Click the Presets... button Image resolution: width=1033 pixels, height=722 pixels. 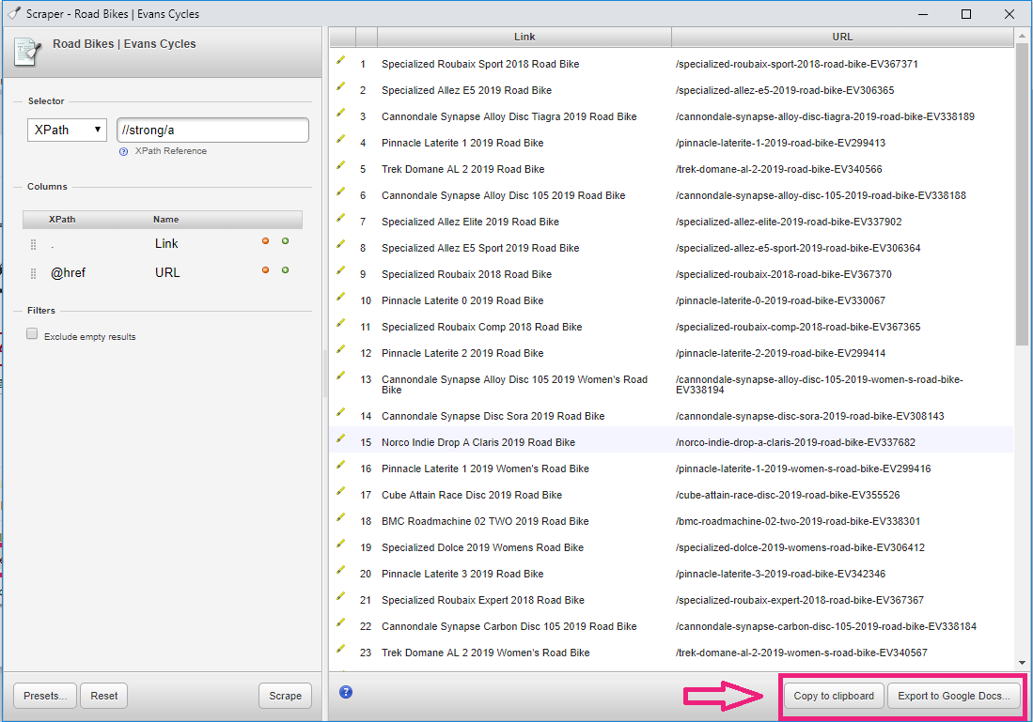[x=45, y=696]
